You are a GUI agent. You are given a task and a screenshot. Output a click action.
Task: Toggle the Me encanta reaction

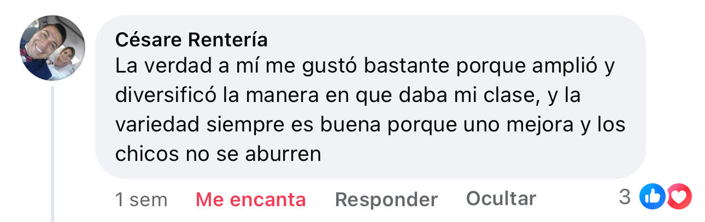(251, 200)
